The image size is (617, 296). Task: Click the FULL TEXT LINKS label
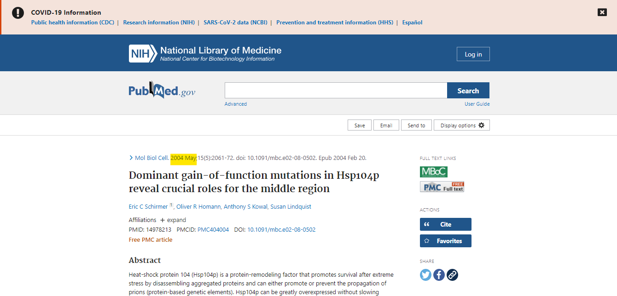[x=438, y=159]
